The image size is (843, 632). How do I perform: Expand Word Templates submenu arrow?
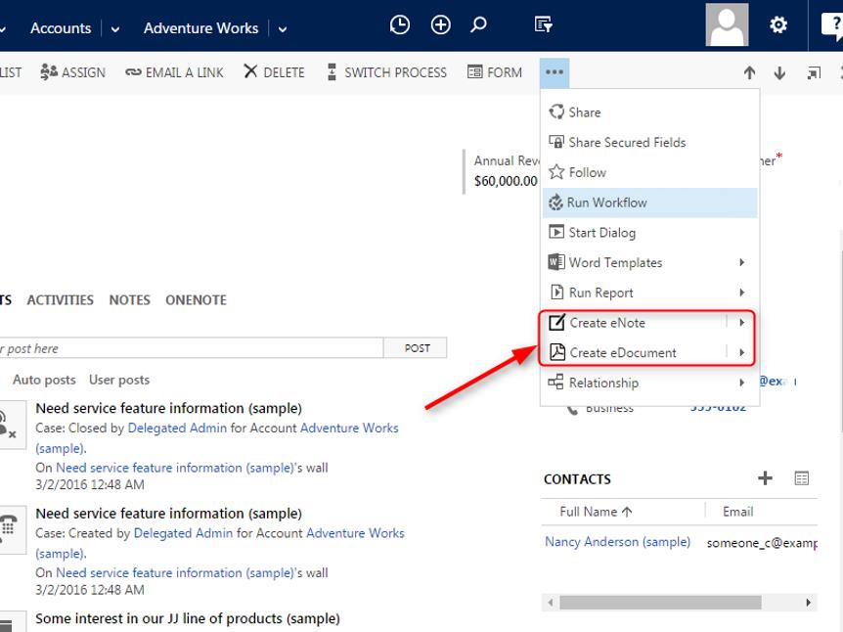coord(742,262)
